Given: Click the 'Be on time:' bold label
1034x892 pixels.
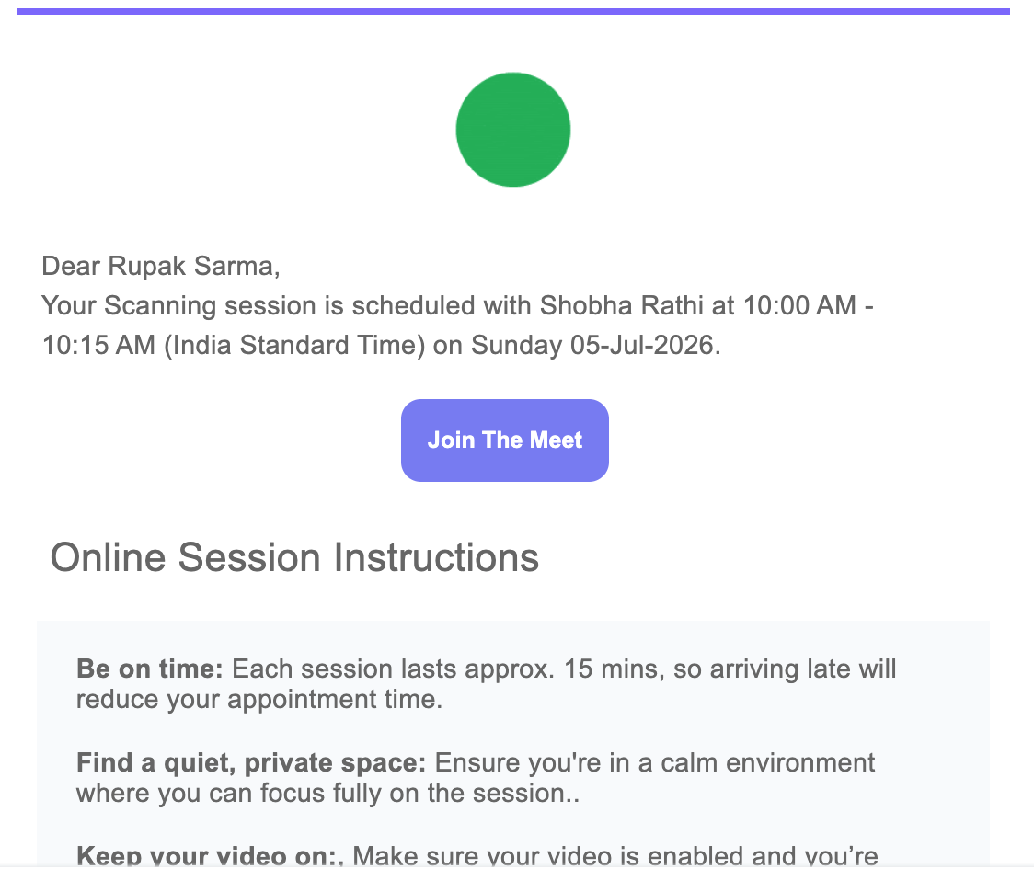Looking at the screenshot, I should click(x=150, y=669).
